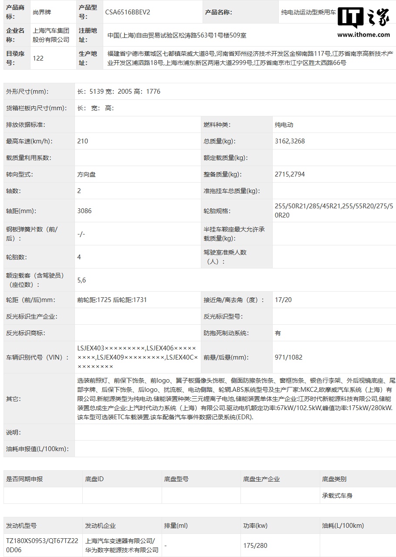Click catalog number 122

coord(38,58)
